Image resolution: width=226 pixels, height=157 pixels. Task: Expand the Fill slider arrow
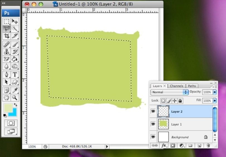point(215,101)
